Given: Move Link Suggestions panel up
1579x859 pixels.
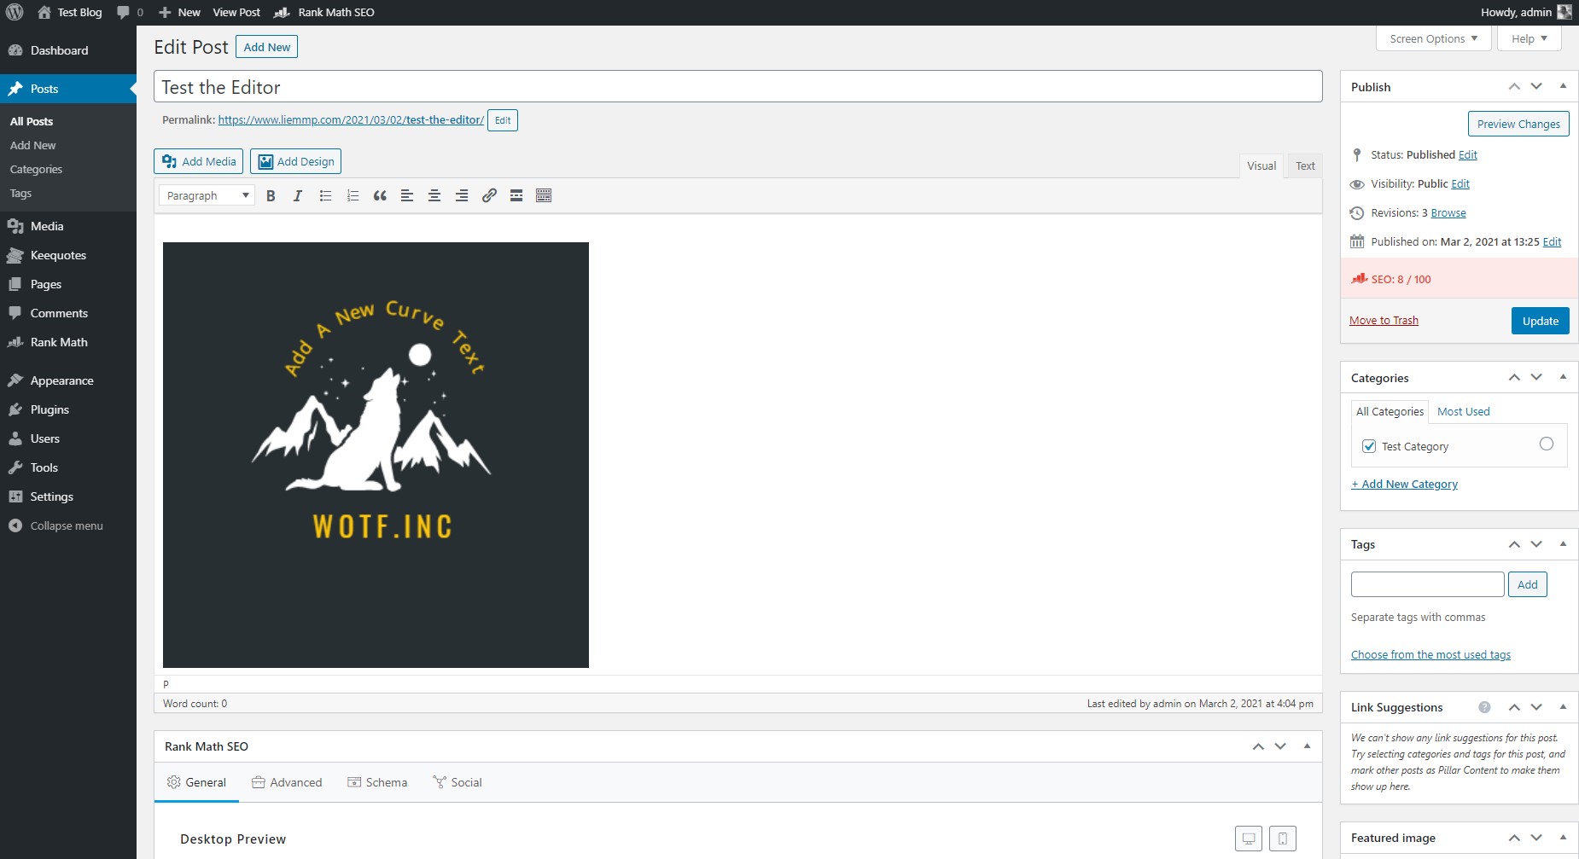Looking at the screenshot, I should pos(1514,707).
